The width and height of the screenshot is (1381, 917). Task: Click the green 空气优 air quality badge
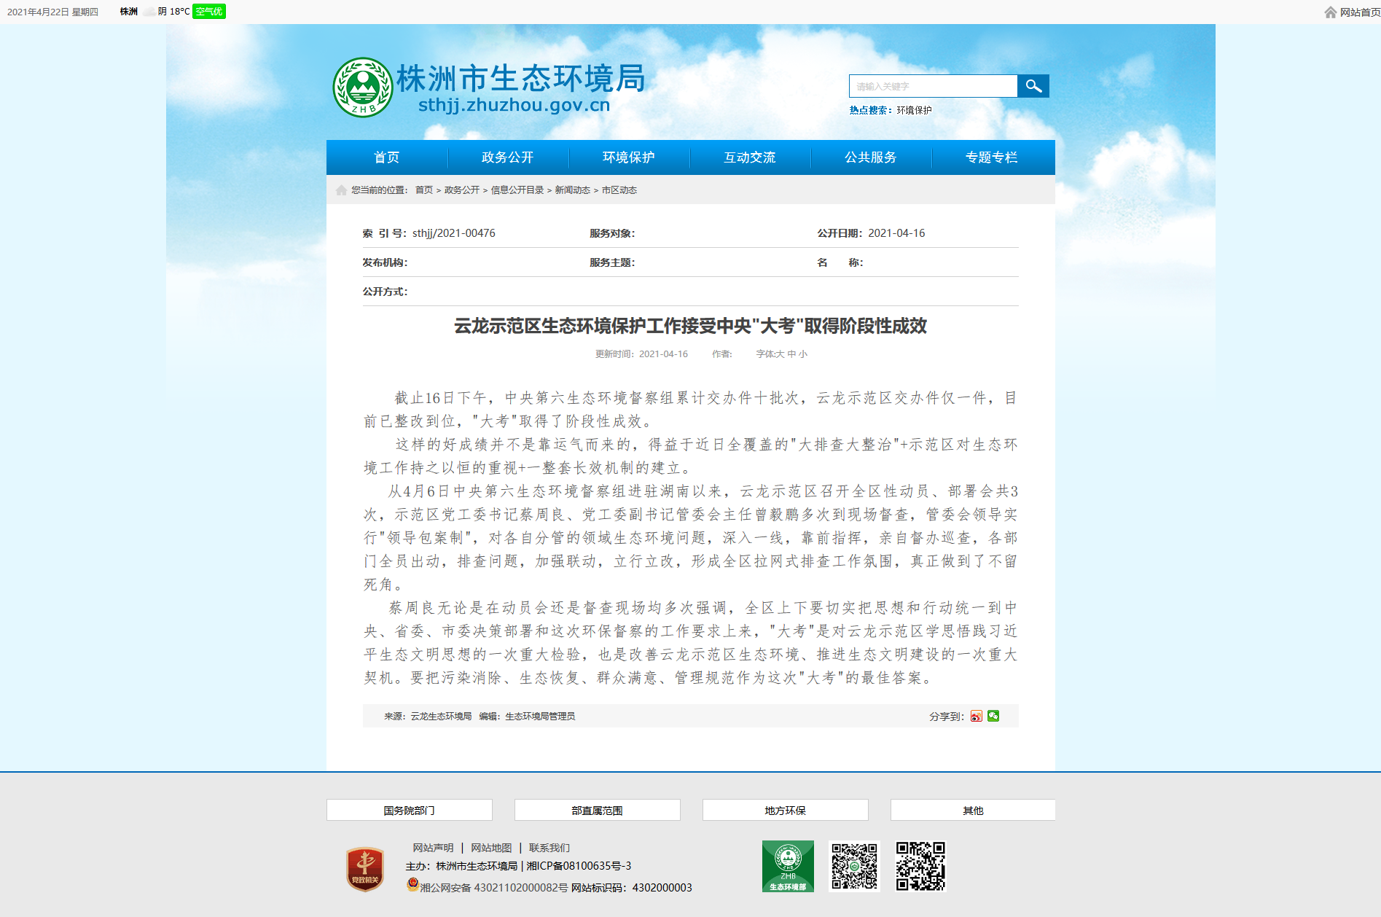coord(209,12)
